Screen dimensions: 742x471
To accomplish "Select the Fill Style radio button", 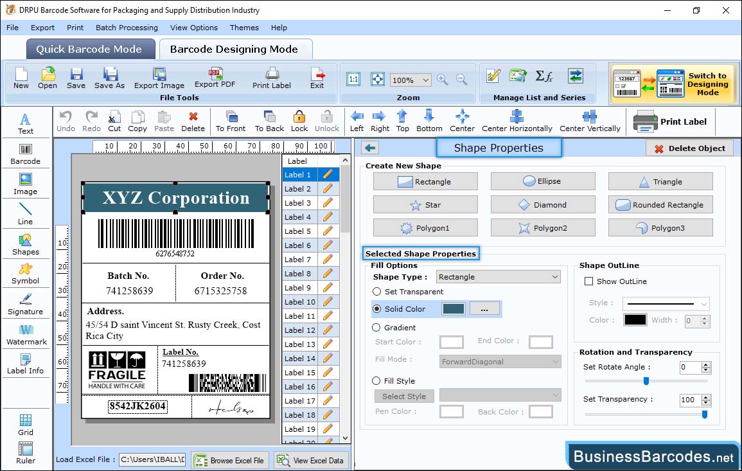I will (376, 380).
